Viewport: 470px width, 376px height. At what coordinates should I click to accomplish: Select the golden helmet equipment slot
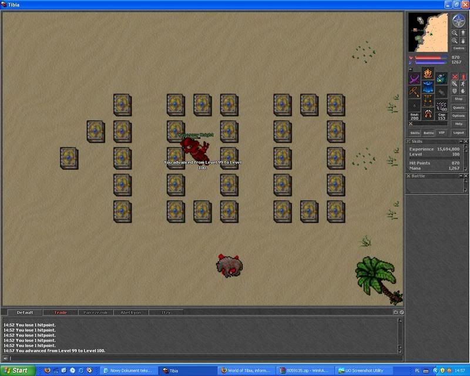(428, 73)
